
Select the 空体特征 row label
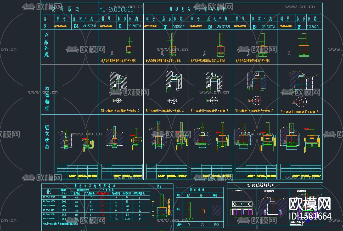(x=47, y=99)
